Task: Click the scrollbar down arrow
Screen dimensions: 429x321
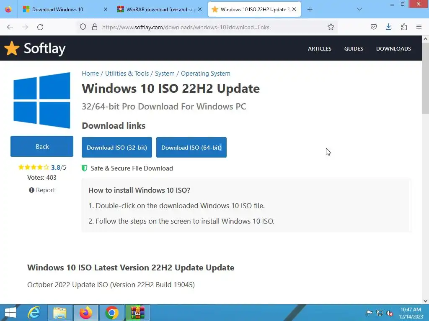Action: click(x=426, y=301)
